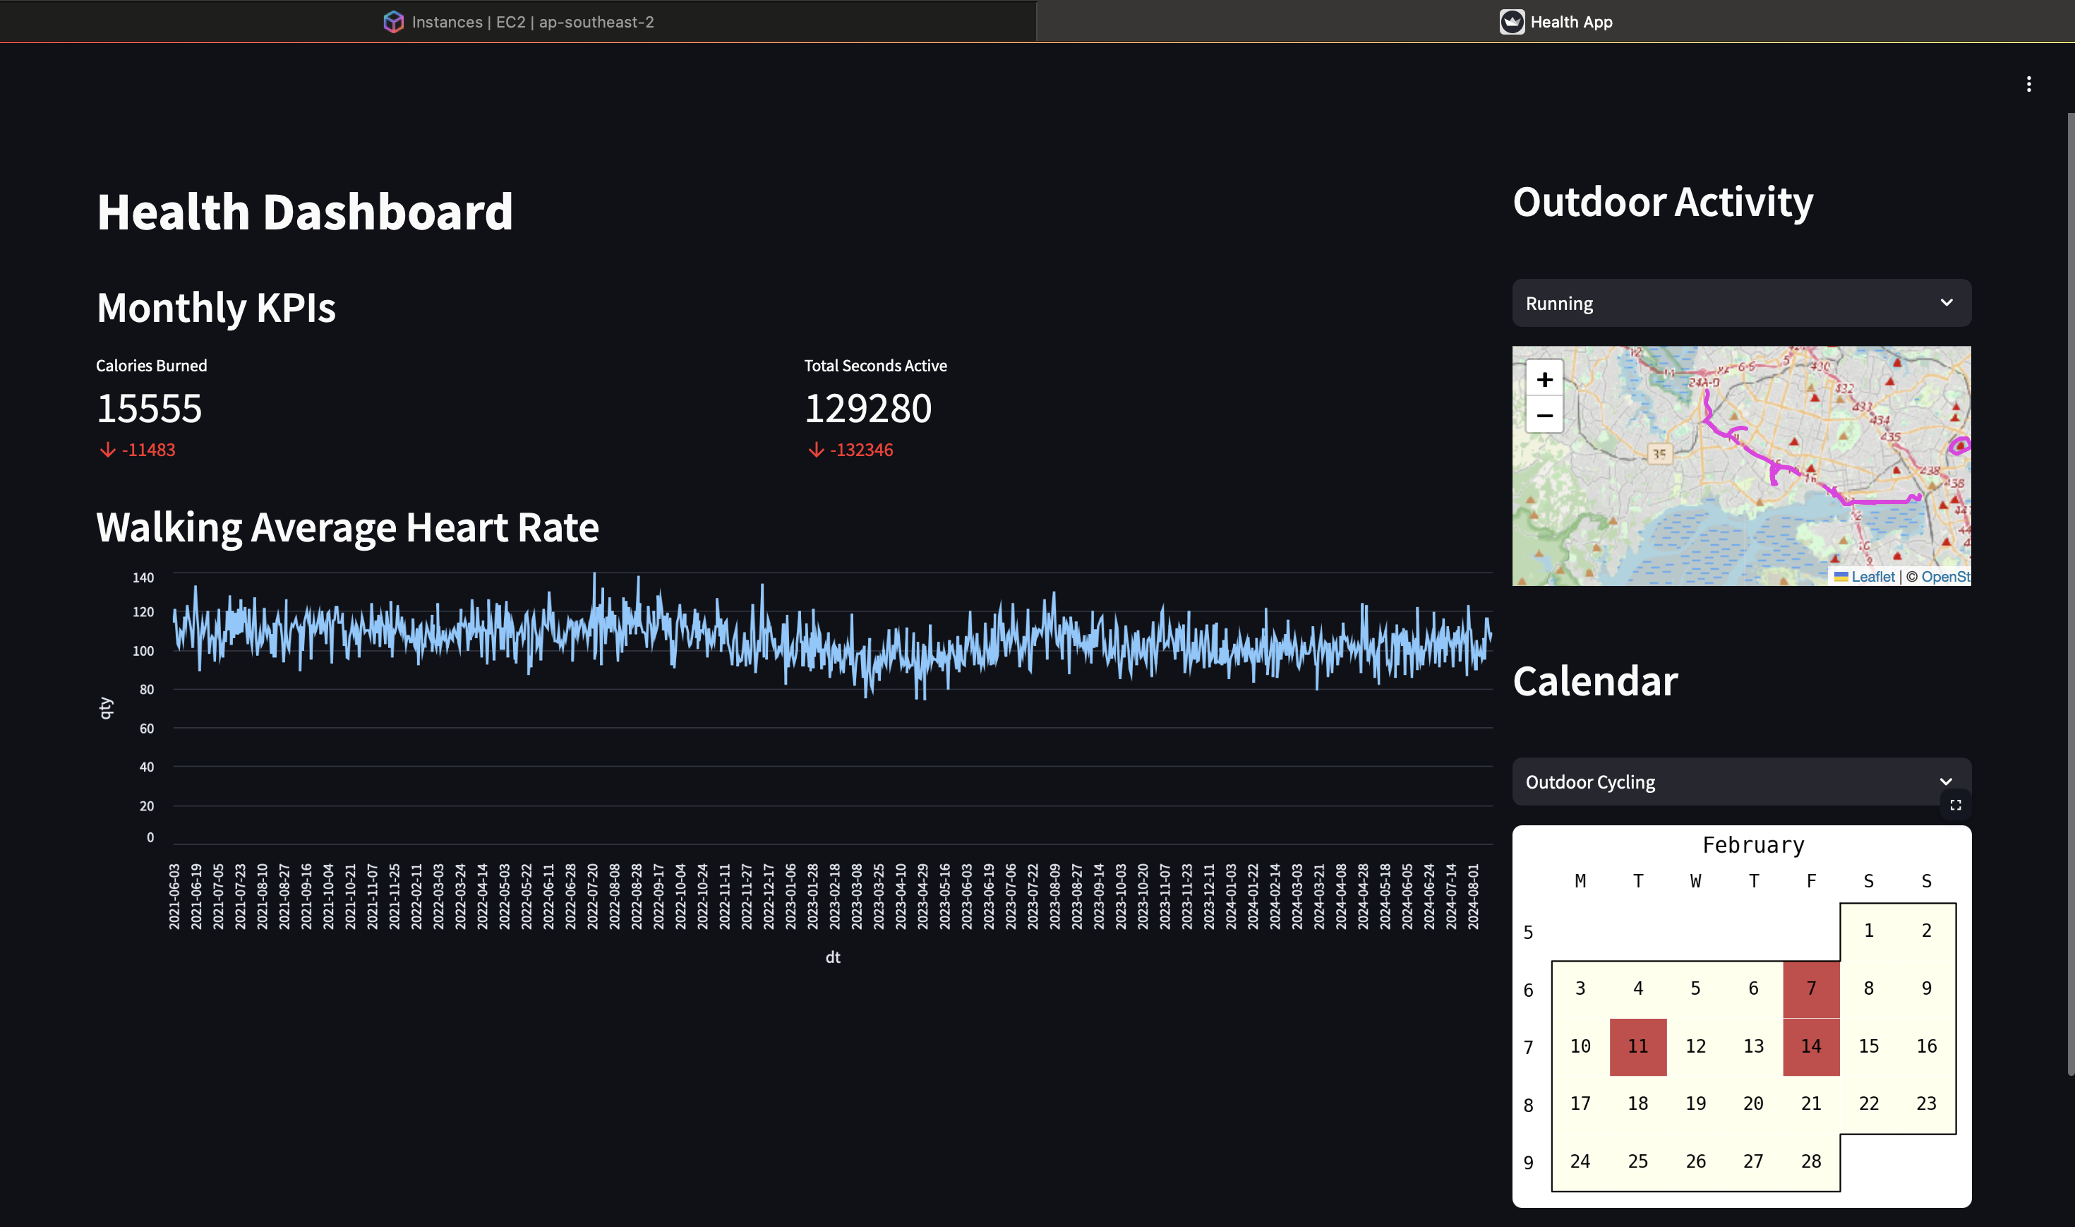This screenshot has height=1227, width=2075.
Task: Click the Outdoor Cycling dropdown chevron
Action: click(1945, 782)
